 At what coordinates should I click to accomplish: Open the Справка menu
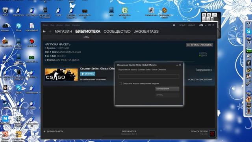click(76, 25)
